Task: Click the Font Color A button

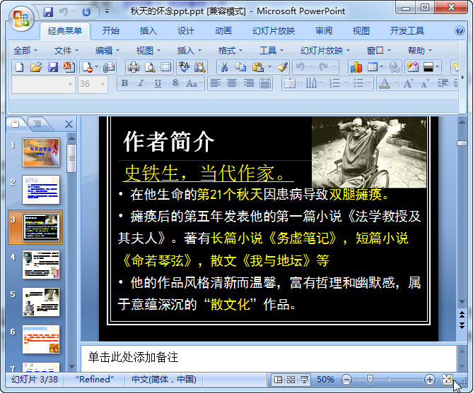Action: [385, 83]
